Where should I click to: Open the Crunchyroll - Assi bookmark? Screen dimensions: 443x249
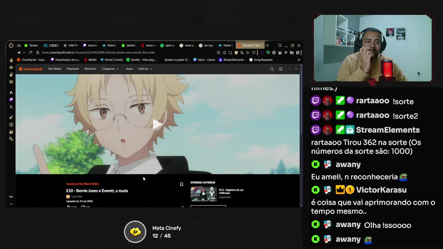[31, 60]
